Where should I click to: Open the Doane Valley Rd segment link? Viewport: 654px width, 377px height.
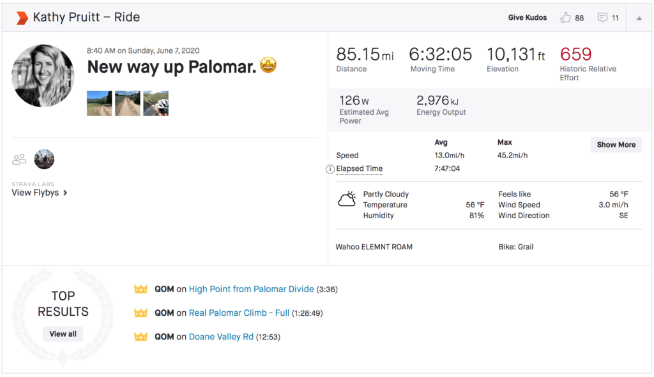tap(221, 337)
